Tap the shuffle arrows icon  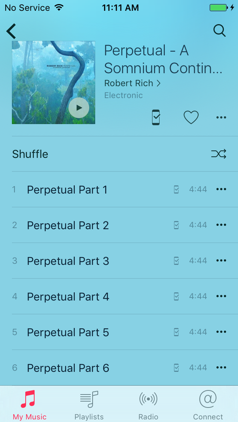[x=219, y=154]
